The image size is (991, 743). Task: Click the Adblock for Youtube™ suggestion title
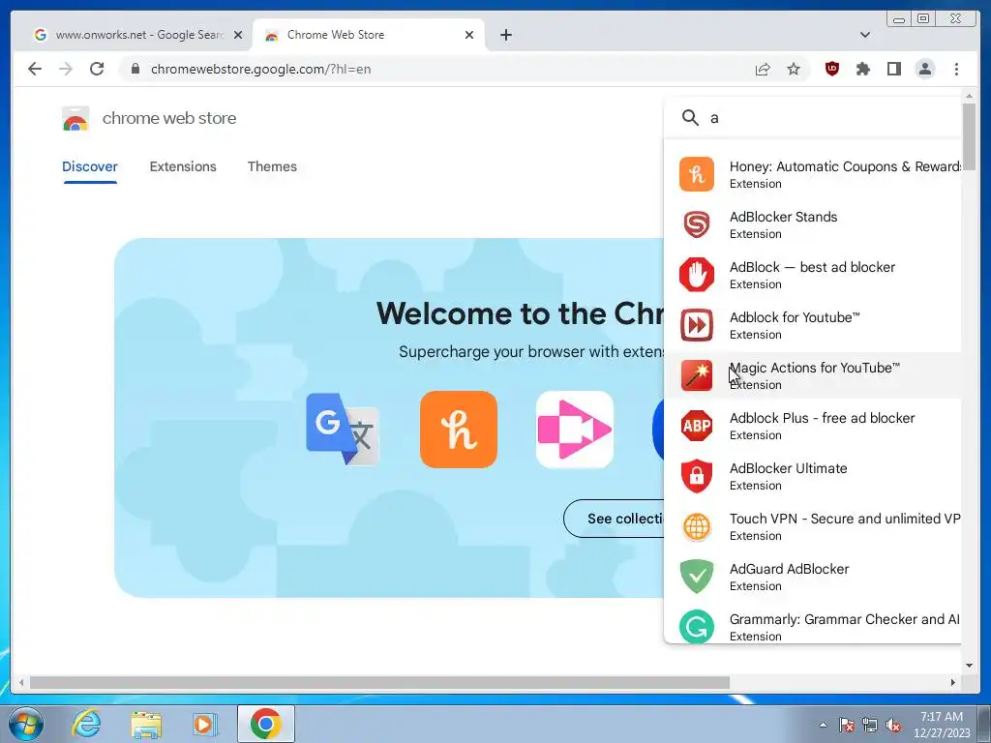tap(795, 317)
